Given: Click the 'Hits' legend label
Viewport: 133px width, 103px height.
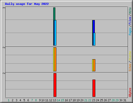Looking at the screenshot, I should 130,11.
